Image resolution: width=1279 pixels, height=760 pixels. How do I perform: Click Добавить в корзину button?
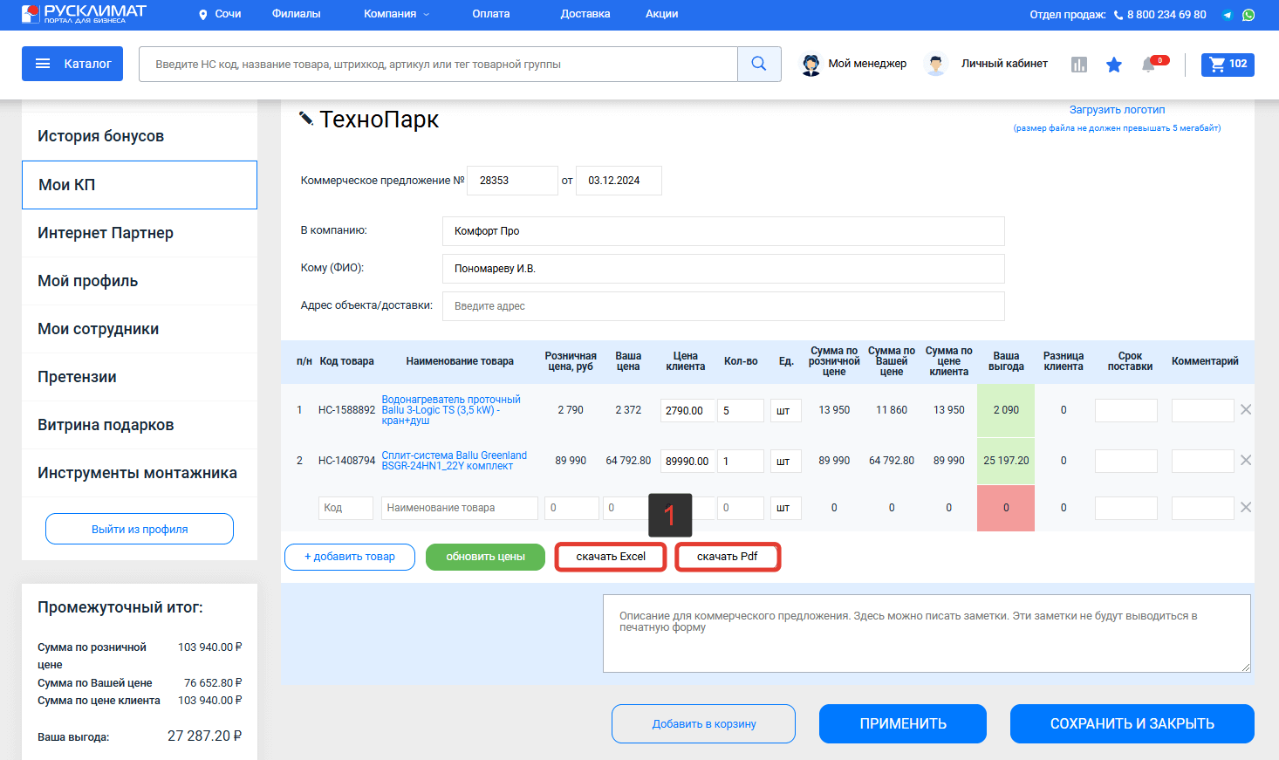(704, 724)
